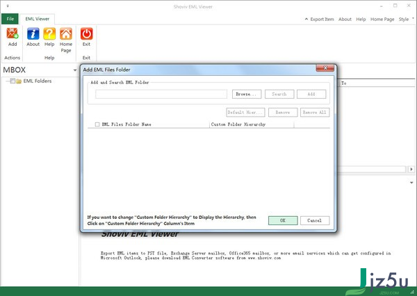Expand the MBOX panel dropdown arrow
The width and height of the screenshot is (417, 296).
pyautogui.click(x=75, y=70)
